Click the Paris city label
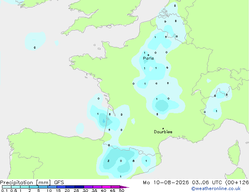The image size is (249, 192). 148,58
